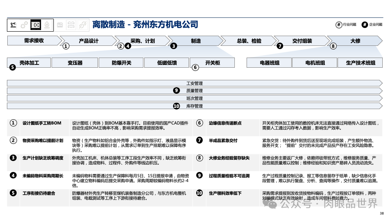Click number 5 icon beside 工序衔接仍待磨合
Image resolution: width=390 pixels, height=219 pixels.
[13, 193]
